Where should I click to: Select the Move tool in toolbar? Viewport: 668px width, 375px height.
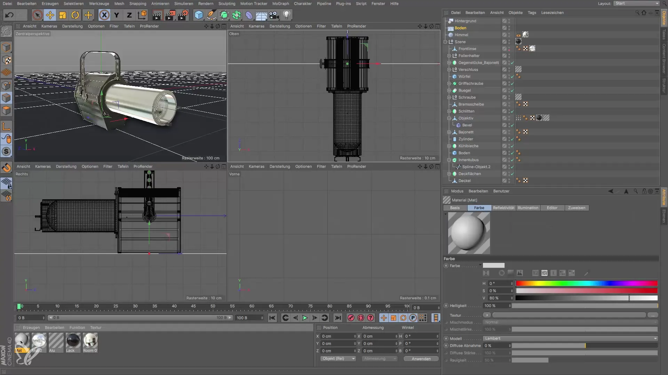(x=50, y=15)
